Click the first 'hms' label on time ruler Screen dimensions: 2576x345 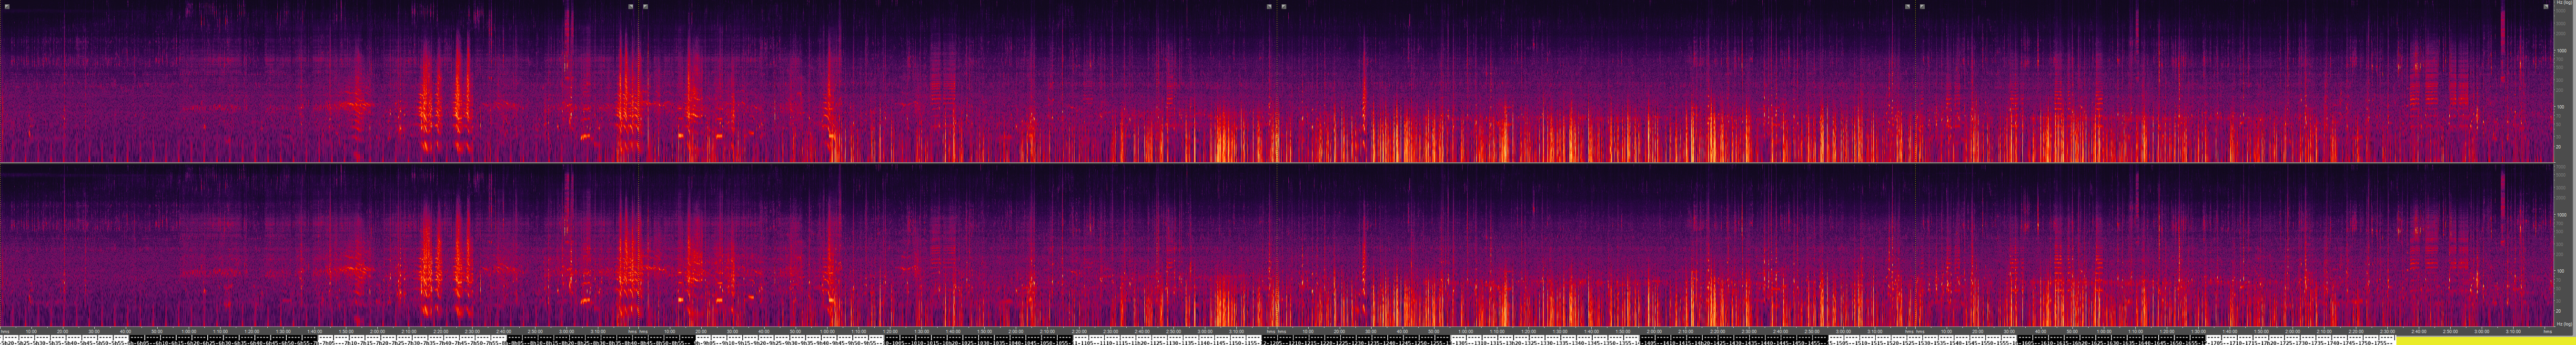5,331
